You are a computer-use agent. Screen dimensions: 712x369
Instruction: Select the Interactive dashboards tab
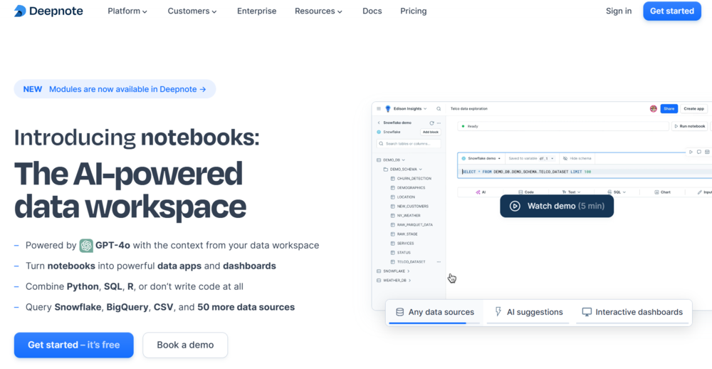(632, 312)
